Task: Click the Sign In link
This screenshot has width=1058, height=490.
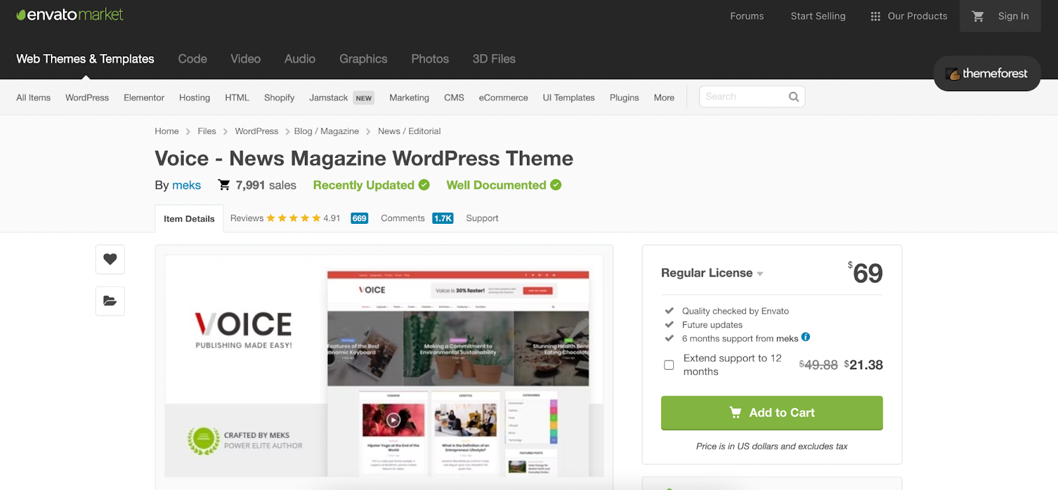Action: [1013, 17]
